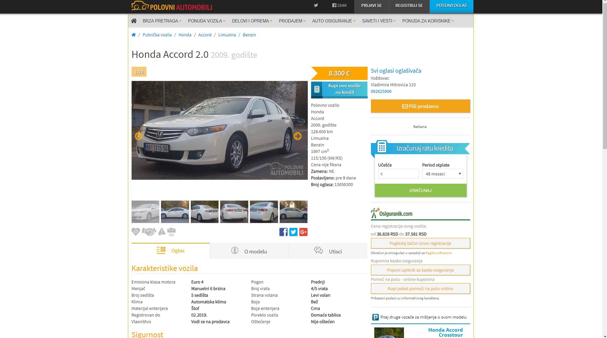Open the Honda Accord Crosstour link
Screen dimensions: 607x338
(445, 332)
